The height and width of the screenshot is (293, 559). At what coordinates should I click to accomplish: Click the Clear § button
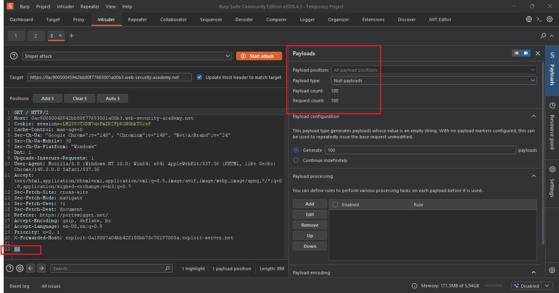pyautogui.click(x=79, y=98)
